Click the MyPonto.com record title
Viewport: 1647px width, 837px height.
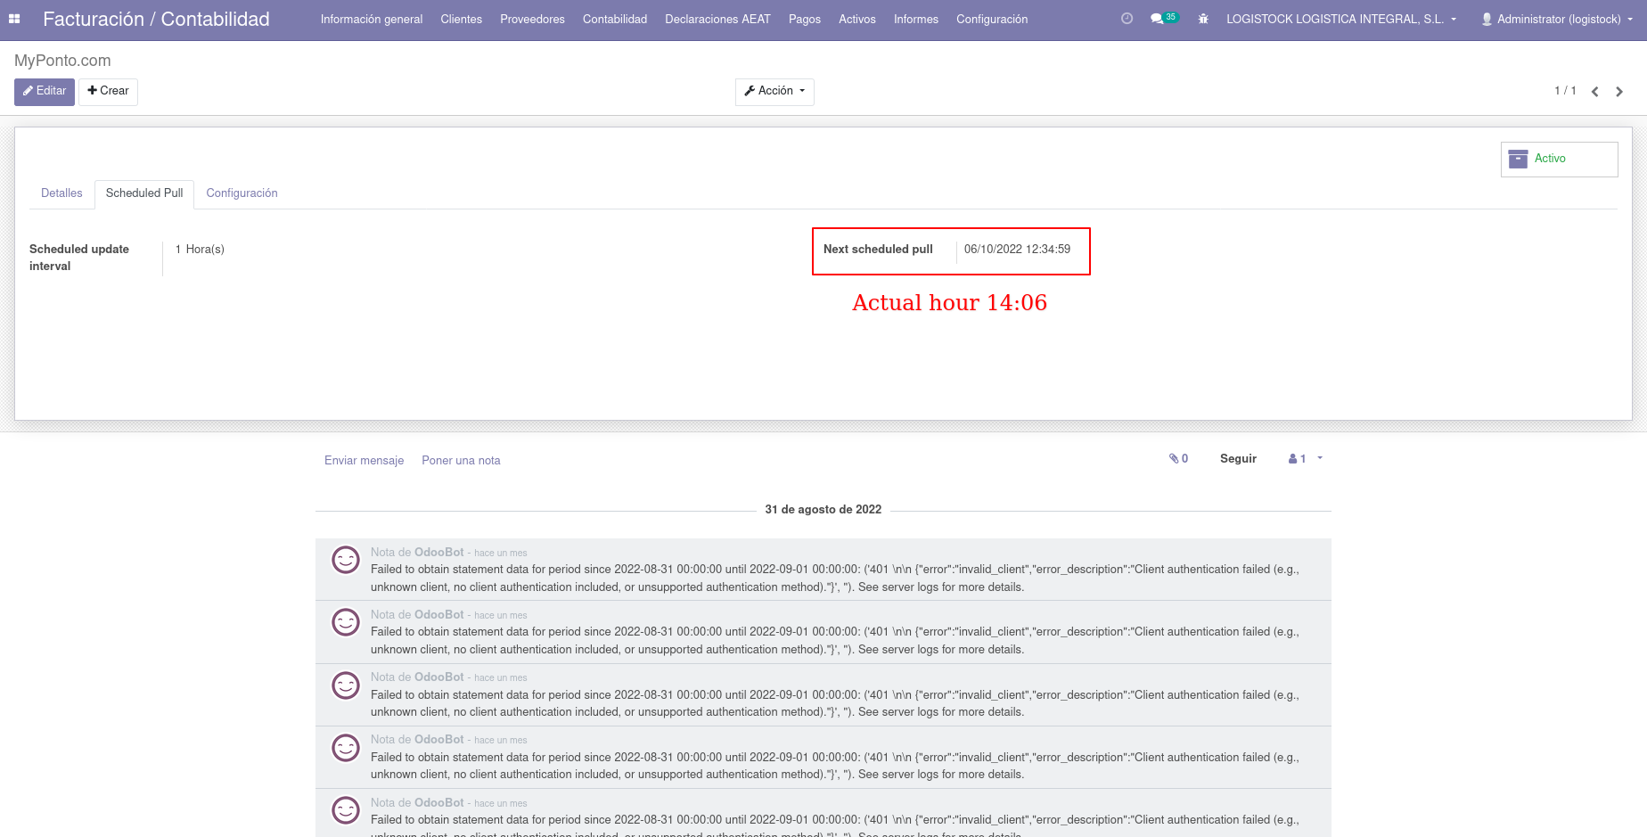pos(62,61)
